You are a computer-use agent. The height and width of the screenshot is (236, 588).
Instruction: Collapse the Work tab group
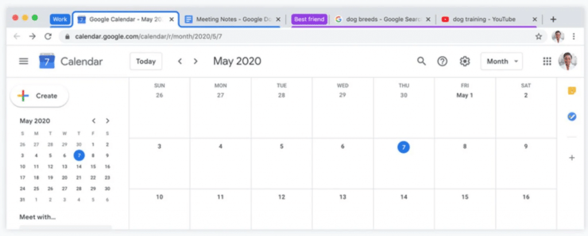60,19
